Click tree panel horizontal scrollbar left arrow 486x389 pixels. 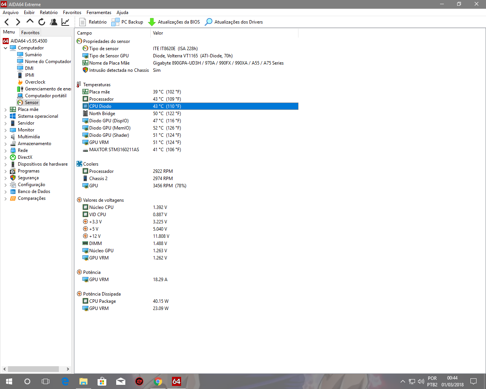coord(5,369)
